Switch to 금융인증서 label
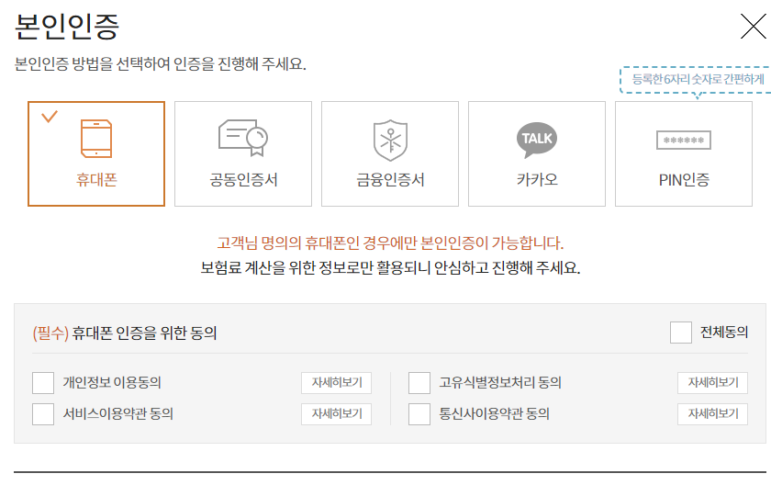 [390, 179]
